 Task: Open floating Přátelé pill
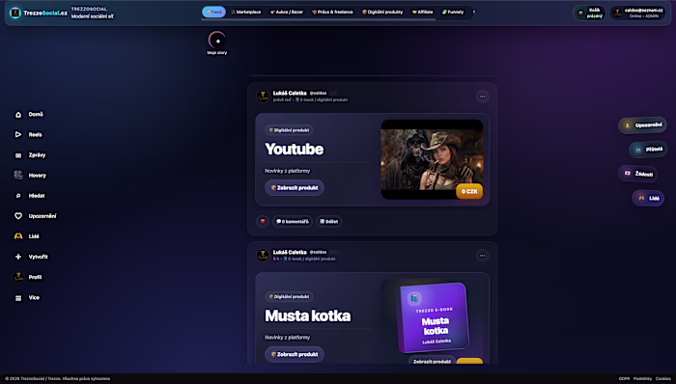(x=648, y=150)
